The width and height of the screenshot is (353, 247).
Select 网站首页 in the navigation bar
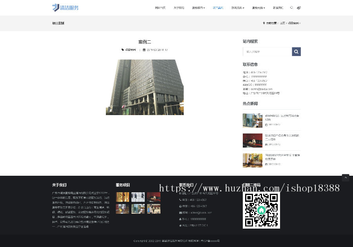[160, 7]
